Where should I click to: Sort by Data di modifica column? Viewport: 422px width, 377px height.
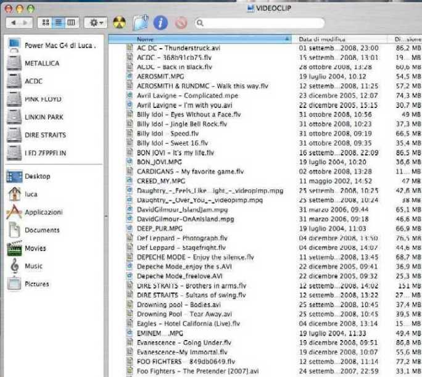(x=339, y=39)
